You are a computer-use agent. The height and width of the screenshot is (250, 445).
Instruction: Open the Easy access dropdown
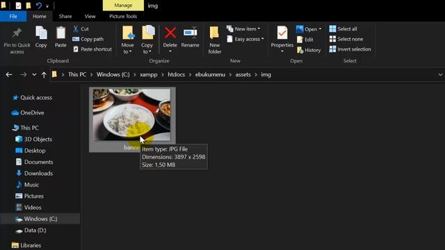(245, 39)
